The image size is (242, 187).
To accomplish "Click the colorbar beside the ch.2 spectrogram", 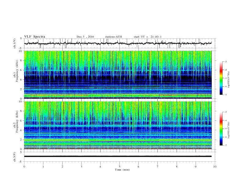I will tap(221, 129).
